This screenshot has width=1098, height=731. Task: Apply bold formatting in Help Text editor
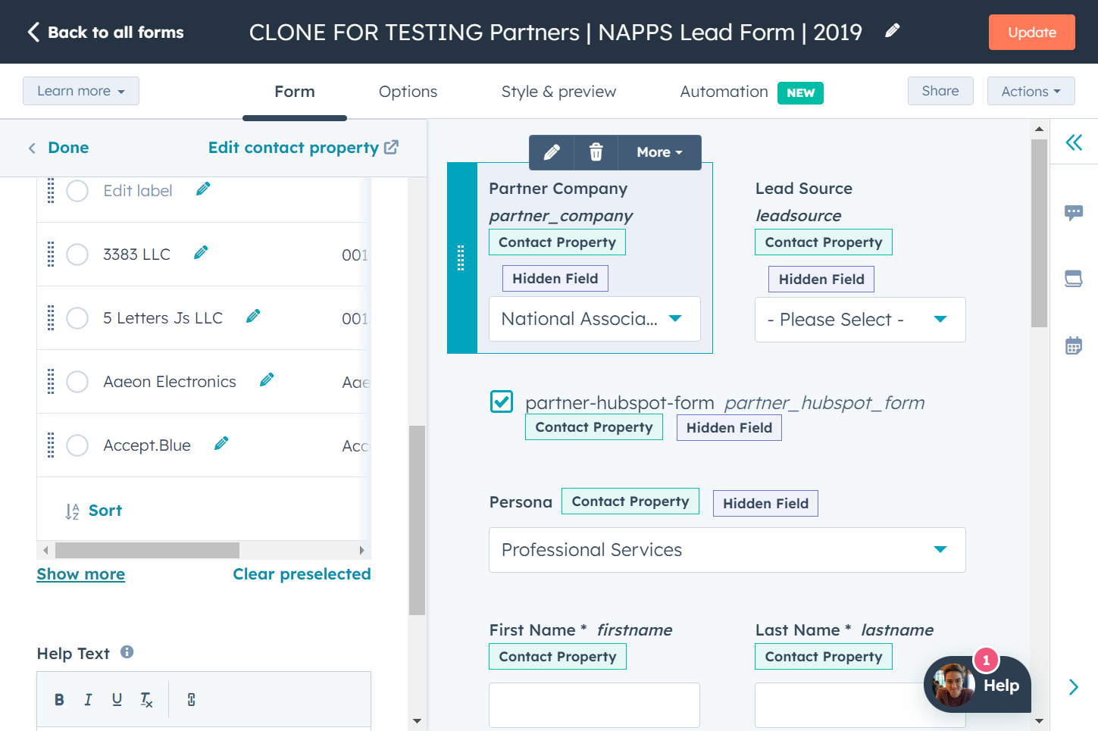pyautogui.click(x=59, y=700)
